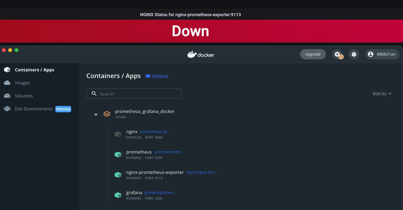The image size is (403, 210).
Task: Open Docker settings gear icon
Action: (337, 54)
